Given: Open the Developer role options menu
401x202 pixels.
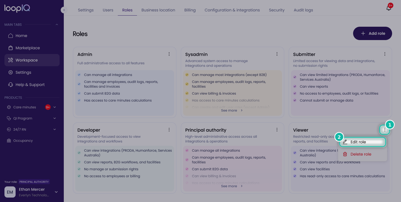Looking at the screenshot, I should 169,130.
